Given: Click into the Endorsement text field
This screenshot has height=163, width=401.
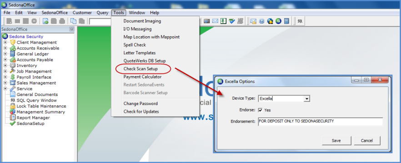Looking at the screenshot, I should coord(321,121).
